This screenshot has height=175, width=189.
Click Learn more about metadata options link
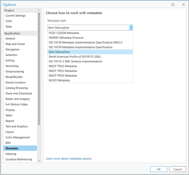pyautogui.click(x=69, y=159)
